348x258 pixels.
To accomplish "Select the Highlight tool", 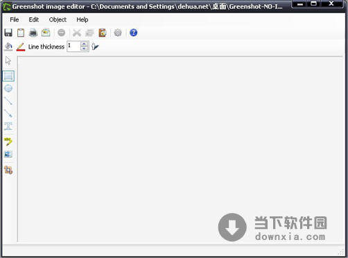I will click(8, 141).
